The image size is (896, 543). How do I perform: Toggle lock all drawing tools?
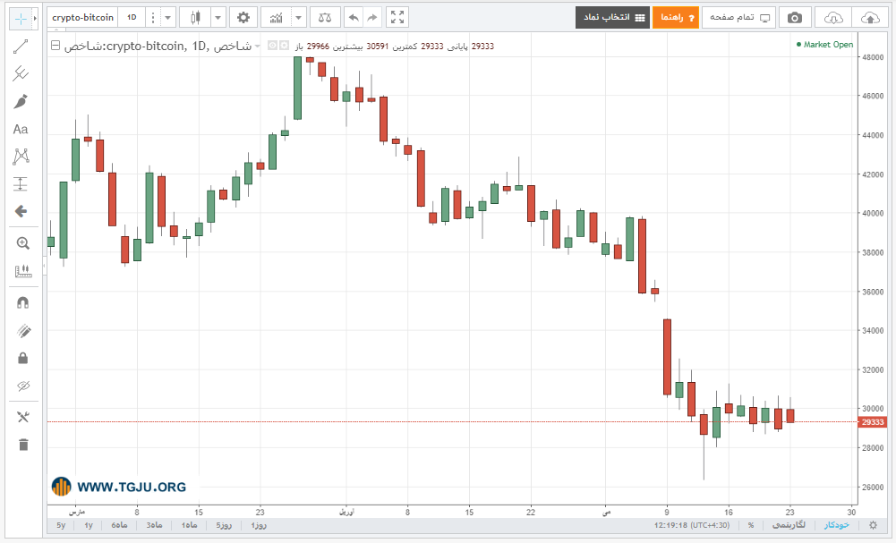tap(23, 358)
